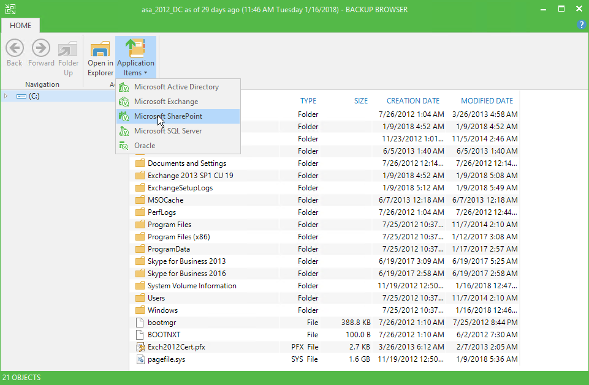The image size is (589, 385).
Task: Sort by SIZE column header
Action: tap(360, 100)
